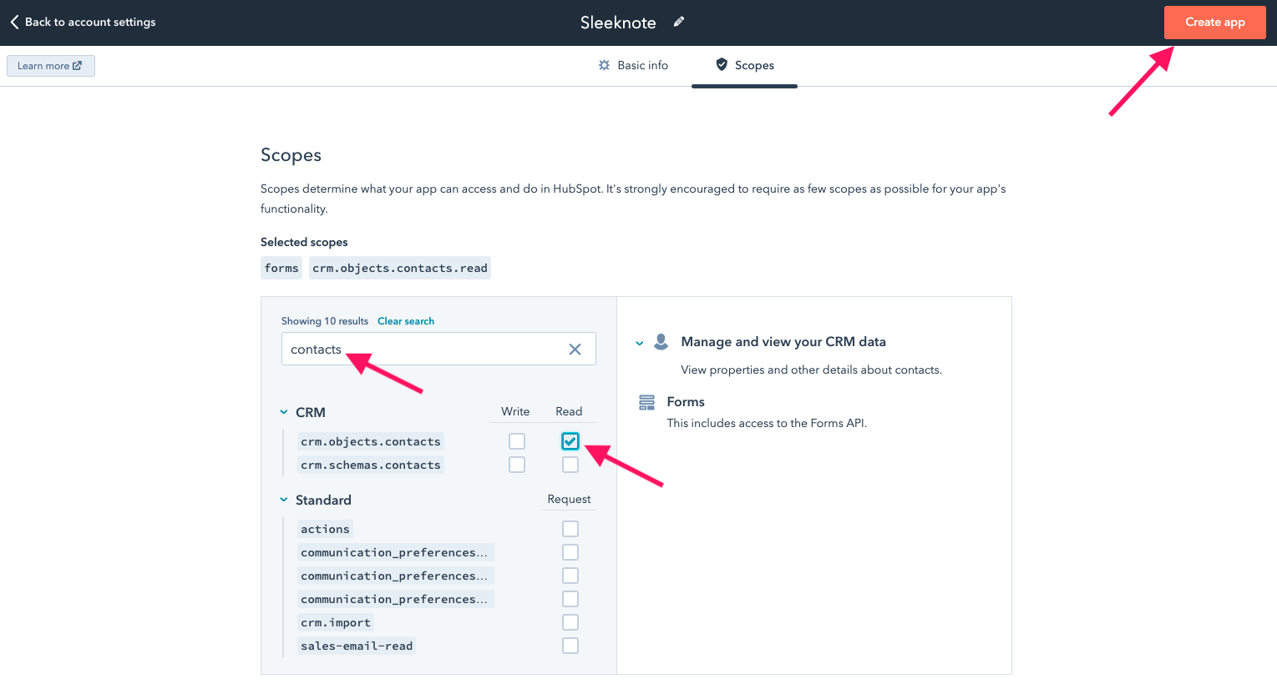This screenshot has height=684, width=1277.
Task: Click the Showing 10 results text
Action: tap(325, 321)
